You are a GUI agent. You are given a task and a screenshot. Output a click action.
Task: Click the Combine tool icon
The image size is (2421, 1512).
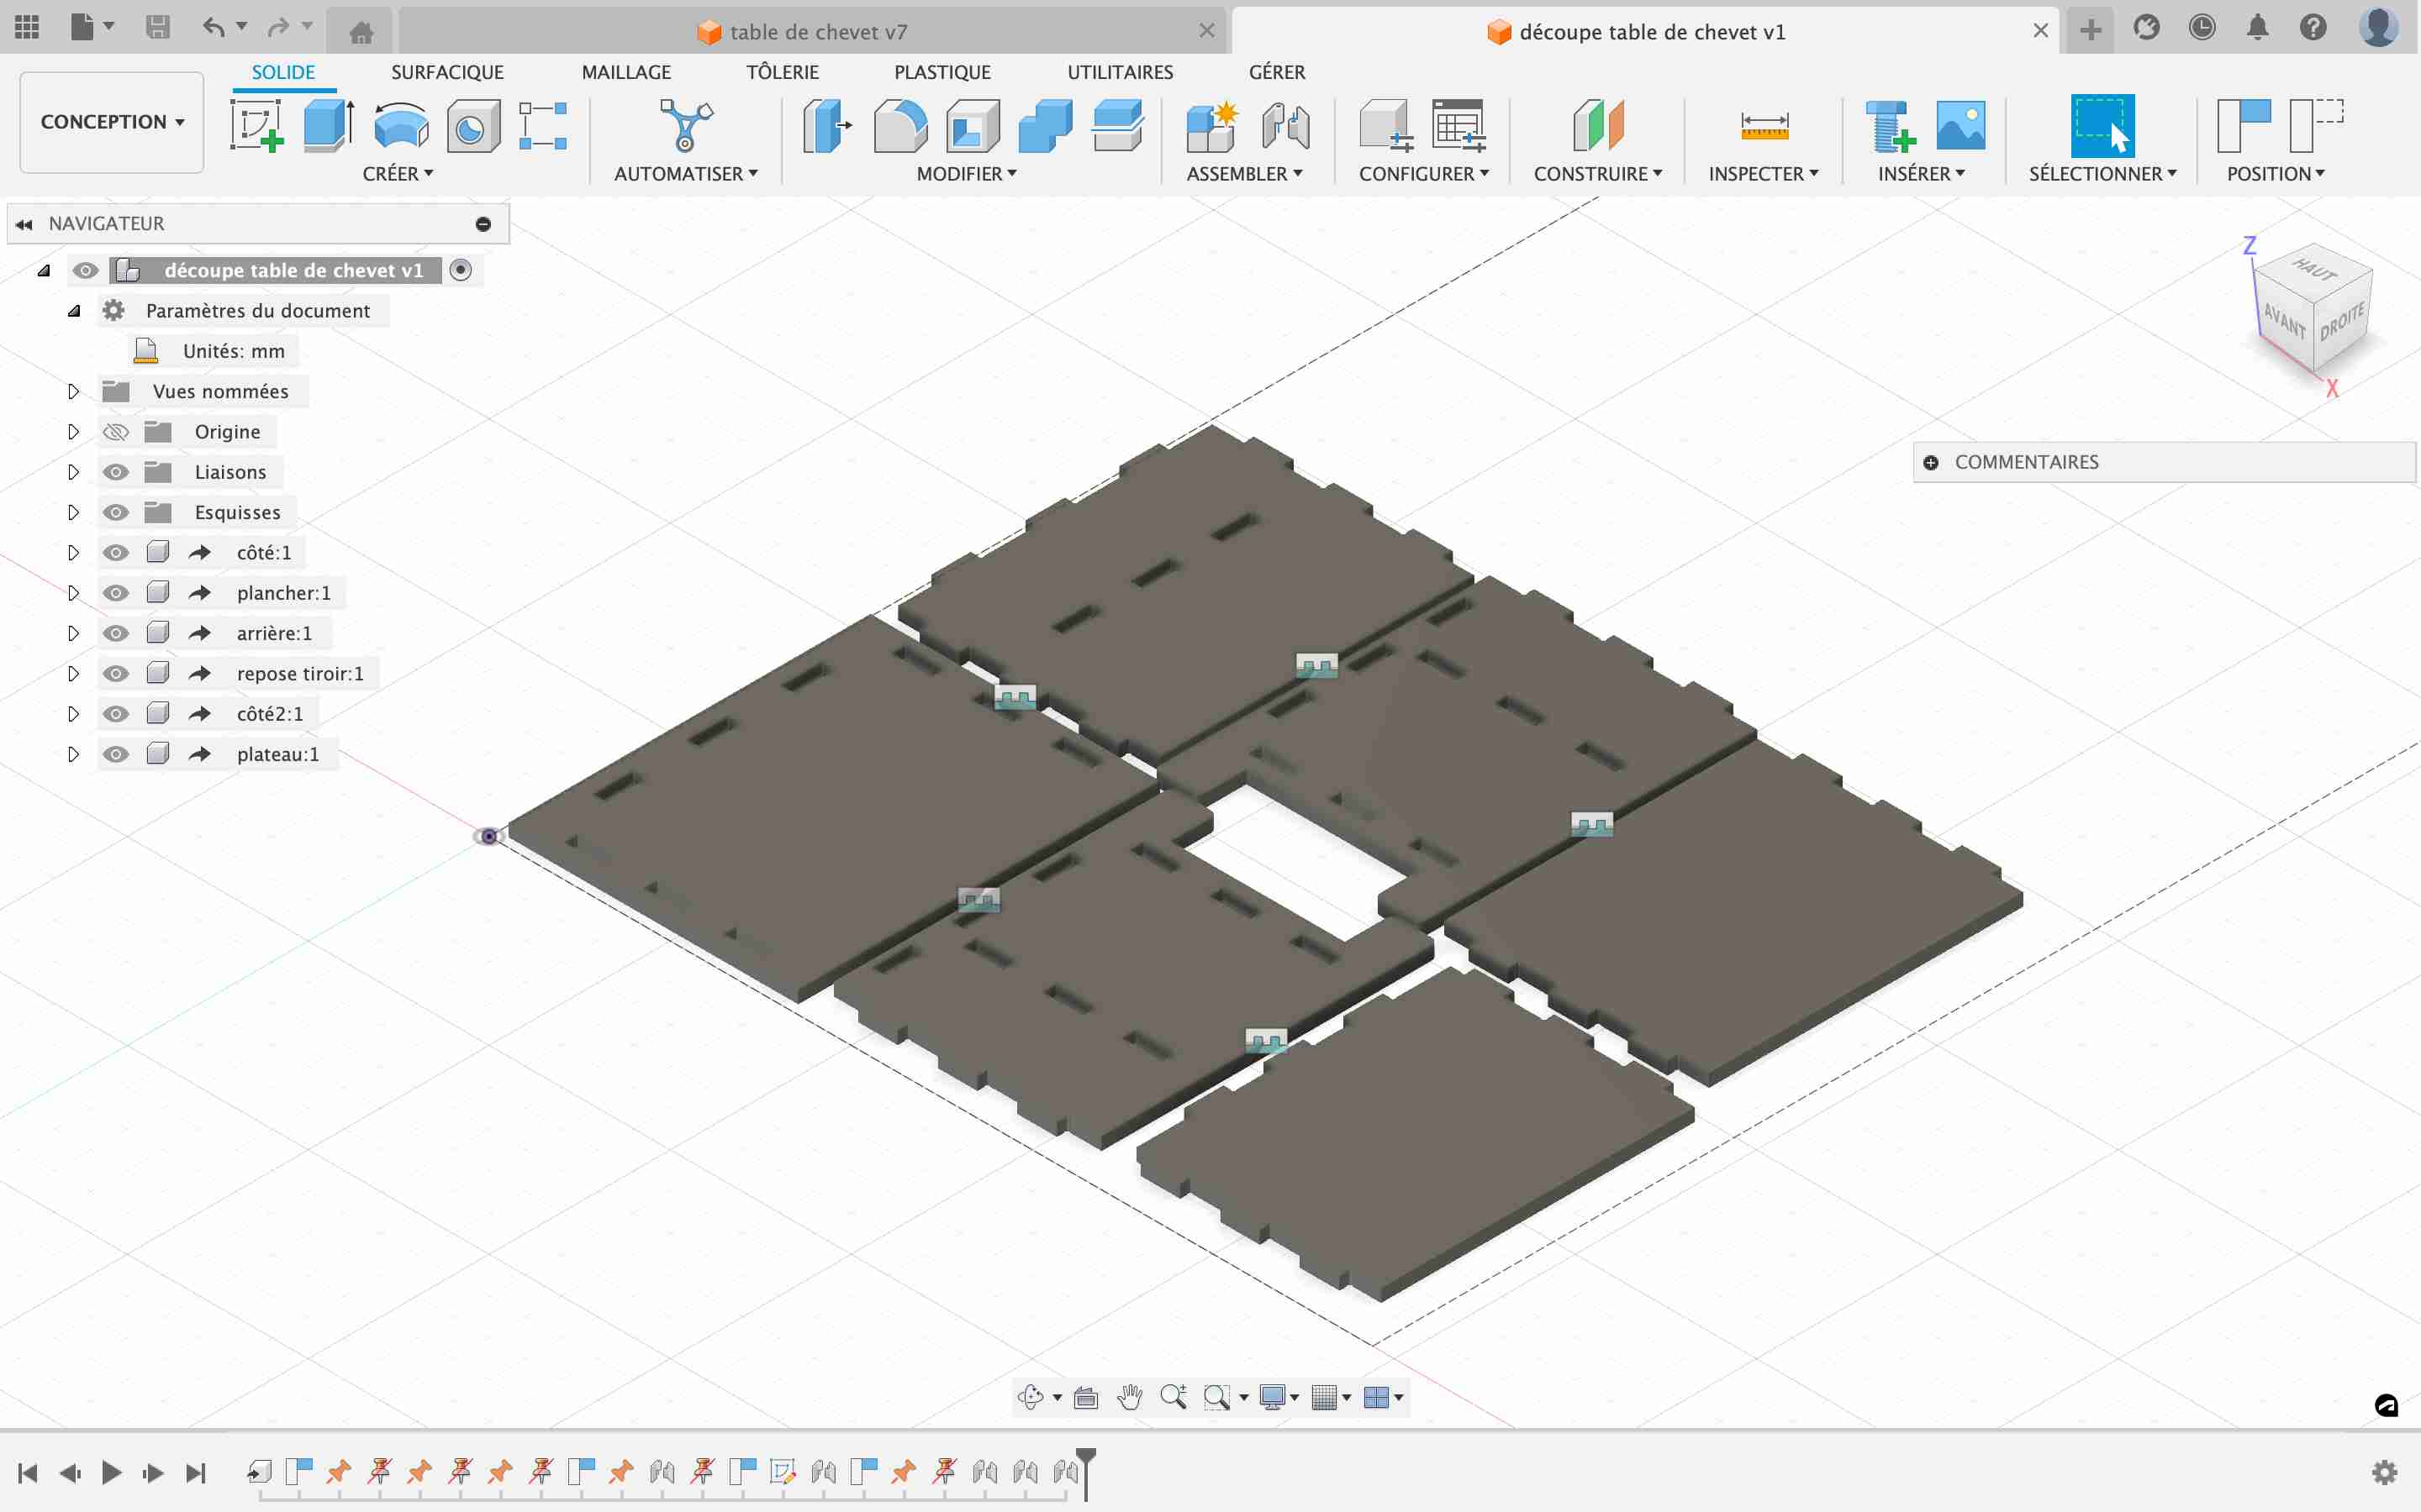click(1046, 126)
